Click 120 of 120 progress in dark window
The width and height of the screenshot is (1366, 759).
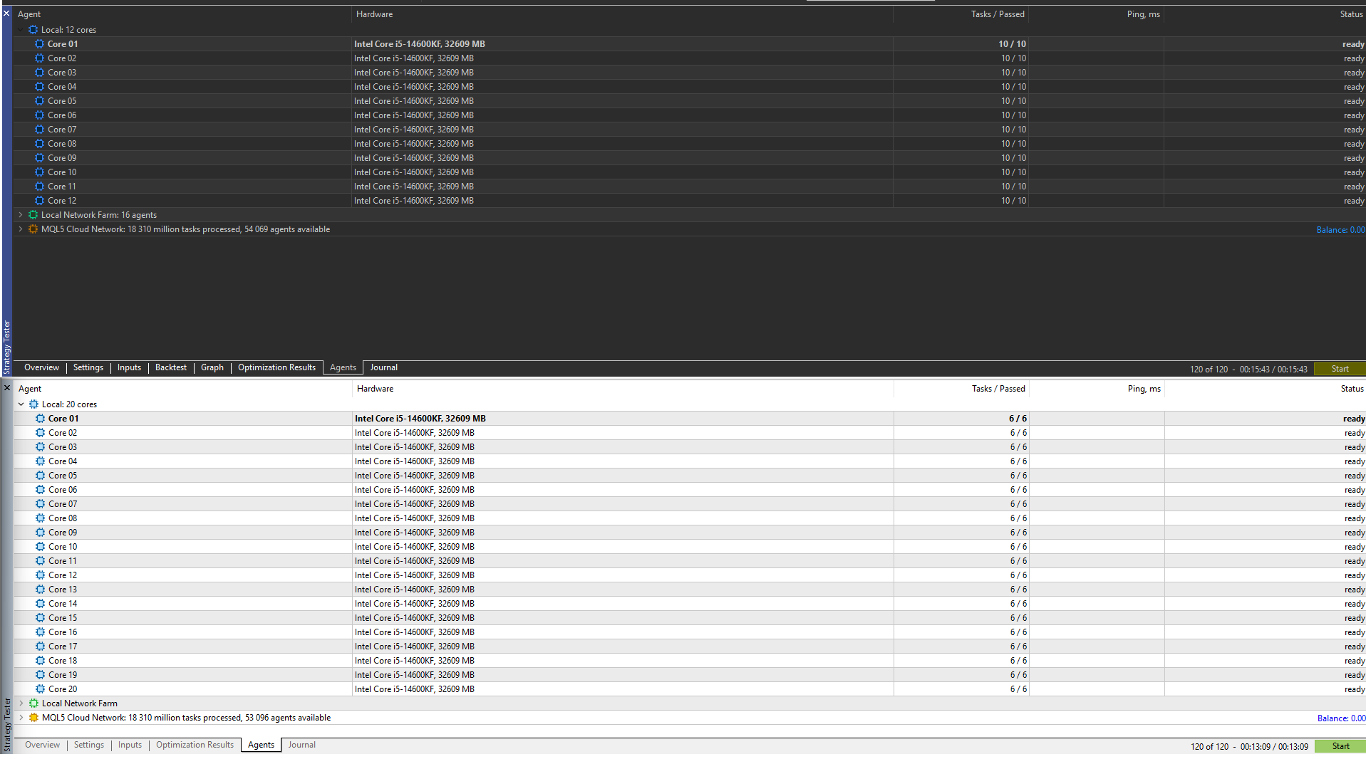click(x=1209, y=370)
